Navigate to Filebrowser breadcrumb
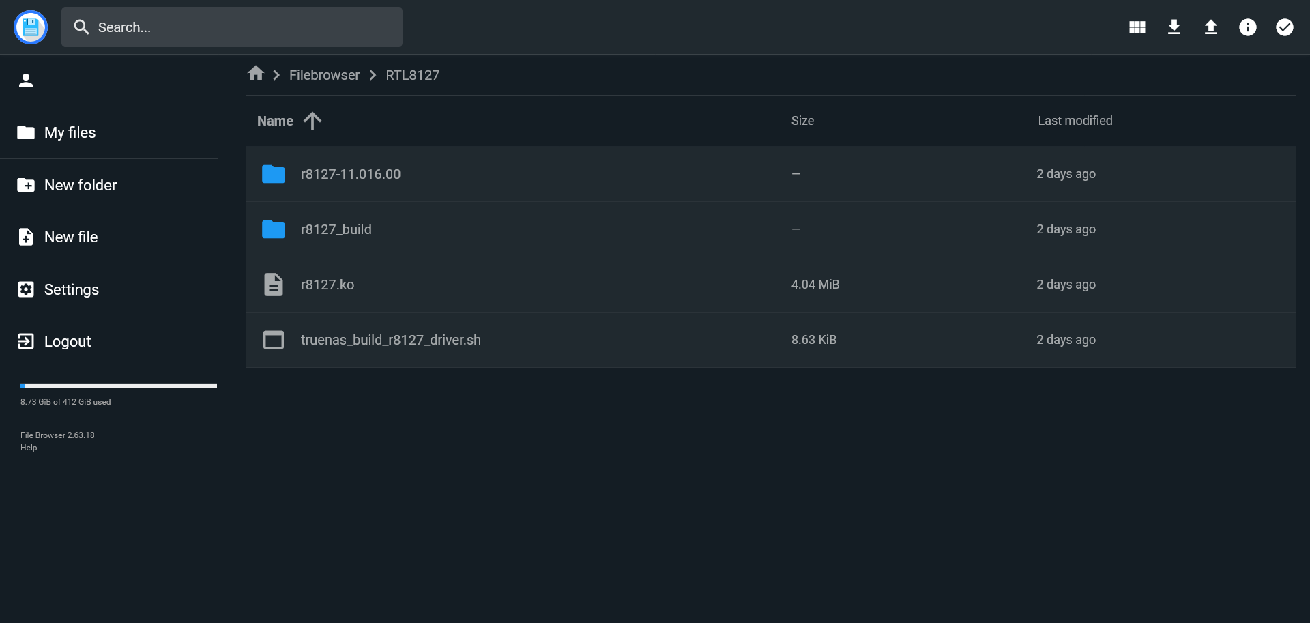The image size is (1310, 623). (324, 75)
